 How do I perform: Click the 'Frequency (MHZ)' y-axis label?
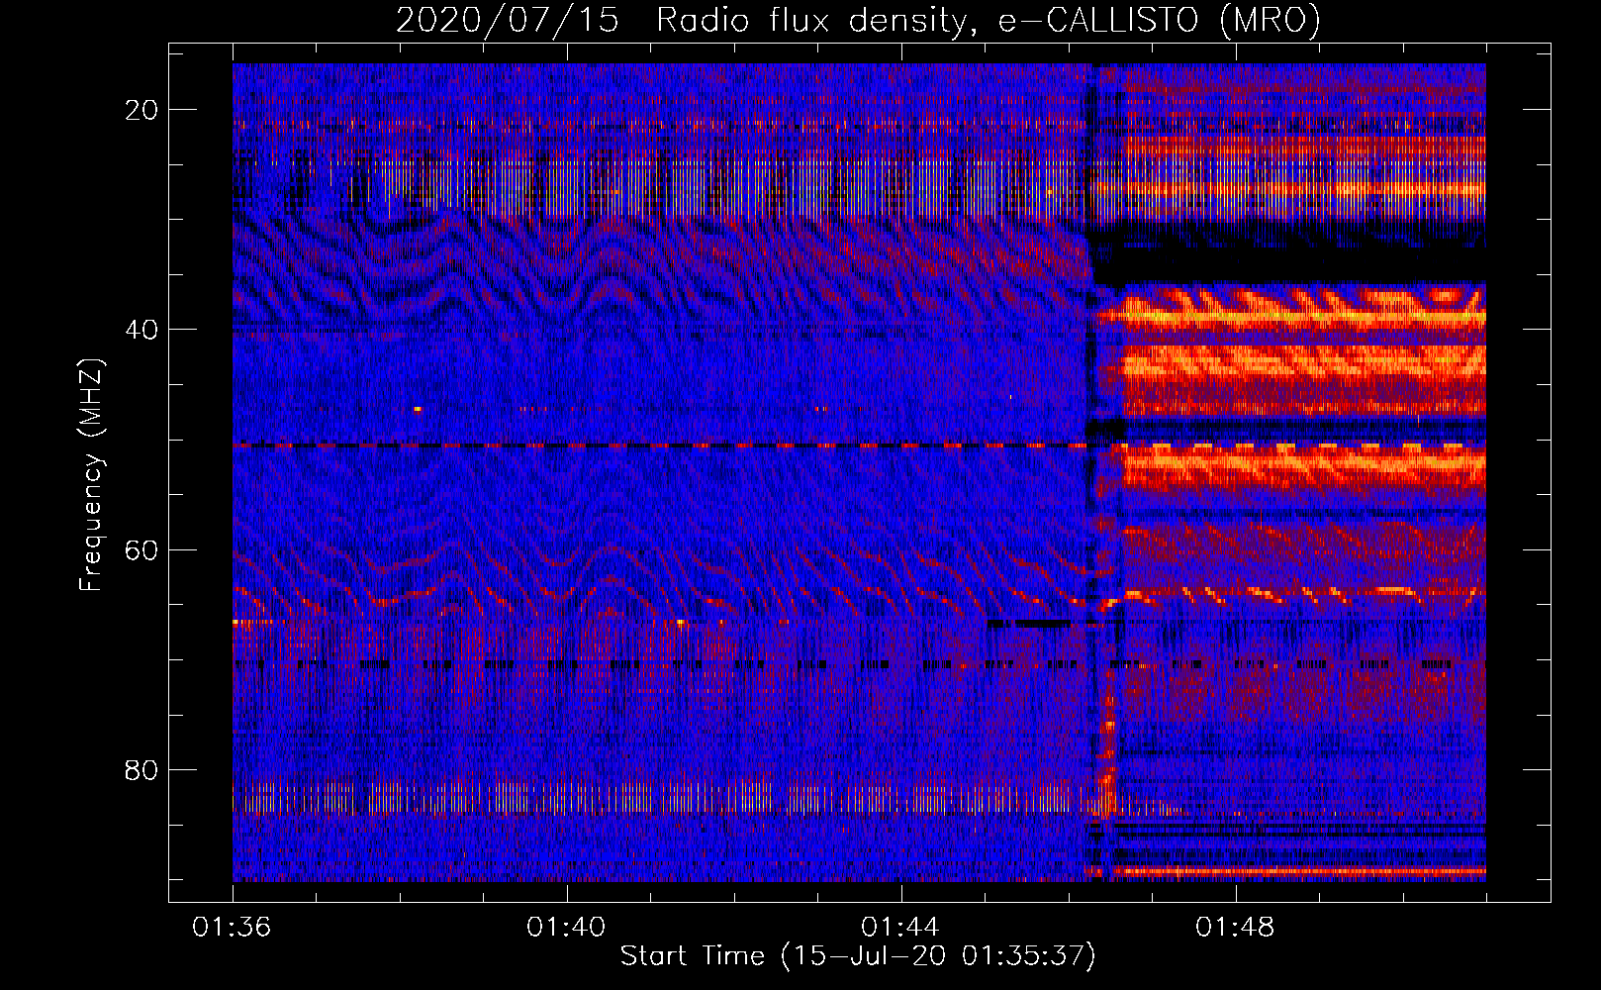tap(90, 475)
